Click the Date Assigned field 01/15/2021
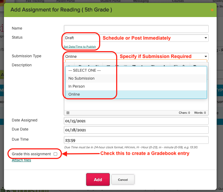Screen dimensions: 223x192 136,121
